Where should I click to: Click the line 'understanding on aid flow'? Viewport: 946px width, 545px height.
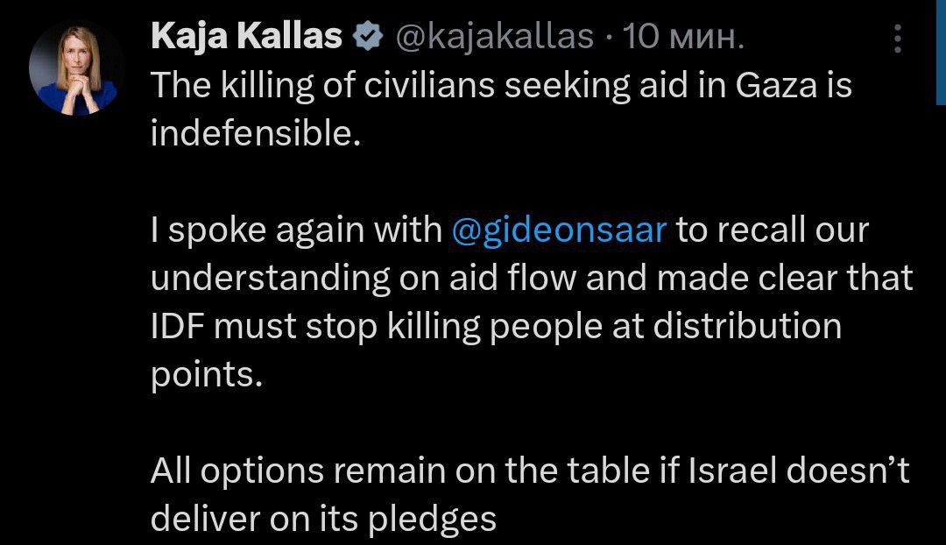tap(532, 279)
